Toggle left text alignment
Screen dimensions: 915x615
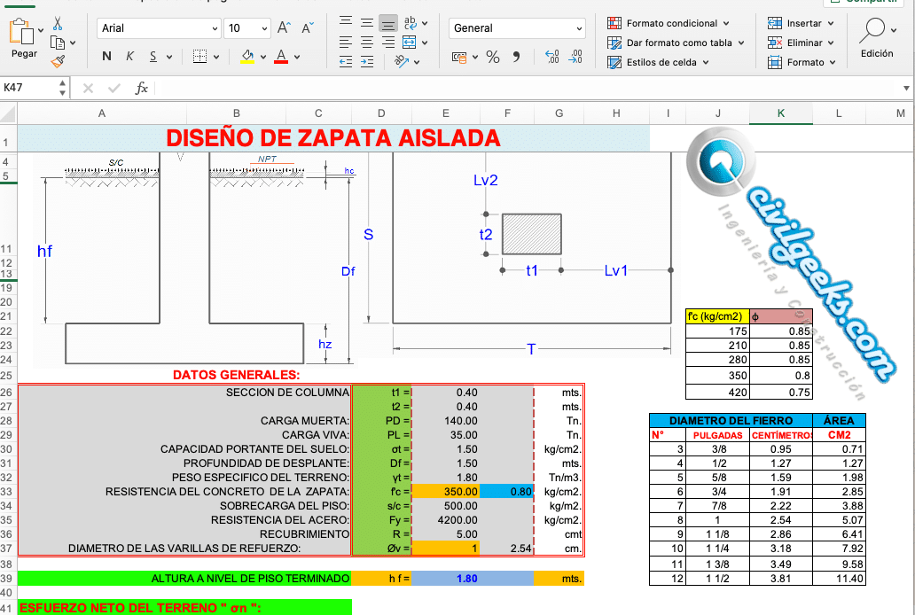[x=346, y=42]
